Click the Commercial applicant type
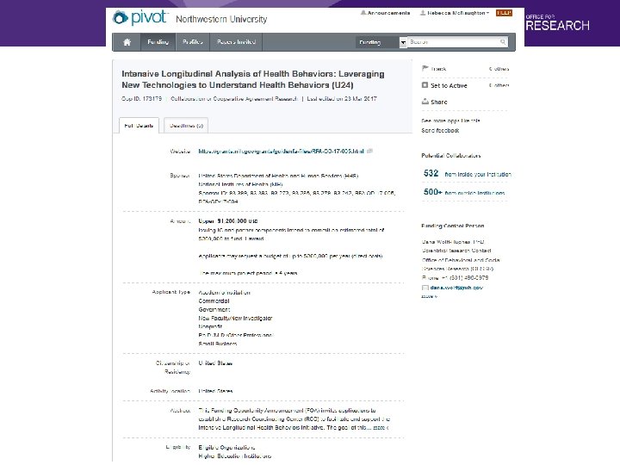Screen dimensions: 620x465 click(x=214, y=301)
